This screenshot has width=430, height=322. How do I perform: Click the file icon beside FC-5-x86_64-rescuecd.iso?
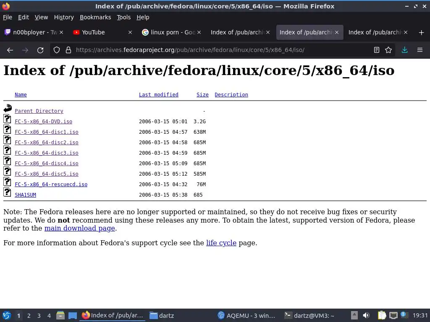tap(7, 182)
